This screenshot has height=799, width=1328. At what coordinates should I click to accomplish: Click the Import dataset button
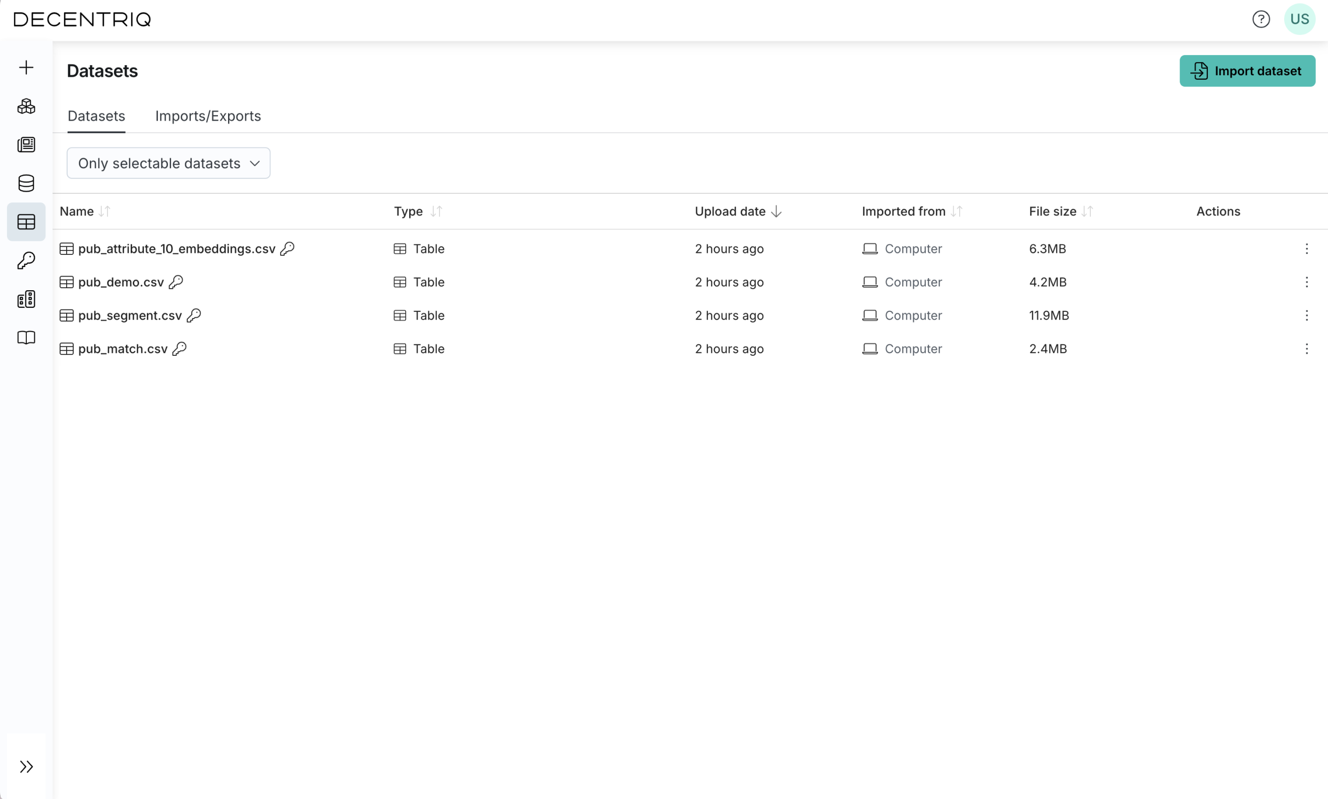pos(1247,71)
